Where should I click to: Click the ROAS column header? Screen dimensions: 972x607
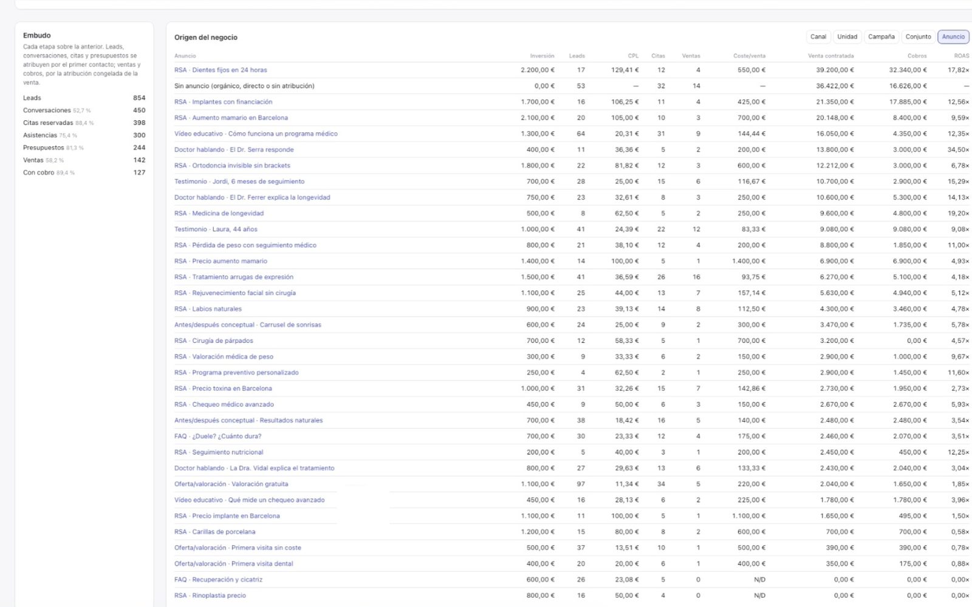[962, 56]
